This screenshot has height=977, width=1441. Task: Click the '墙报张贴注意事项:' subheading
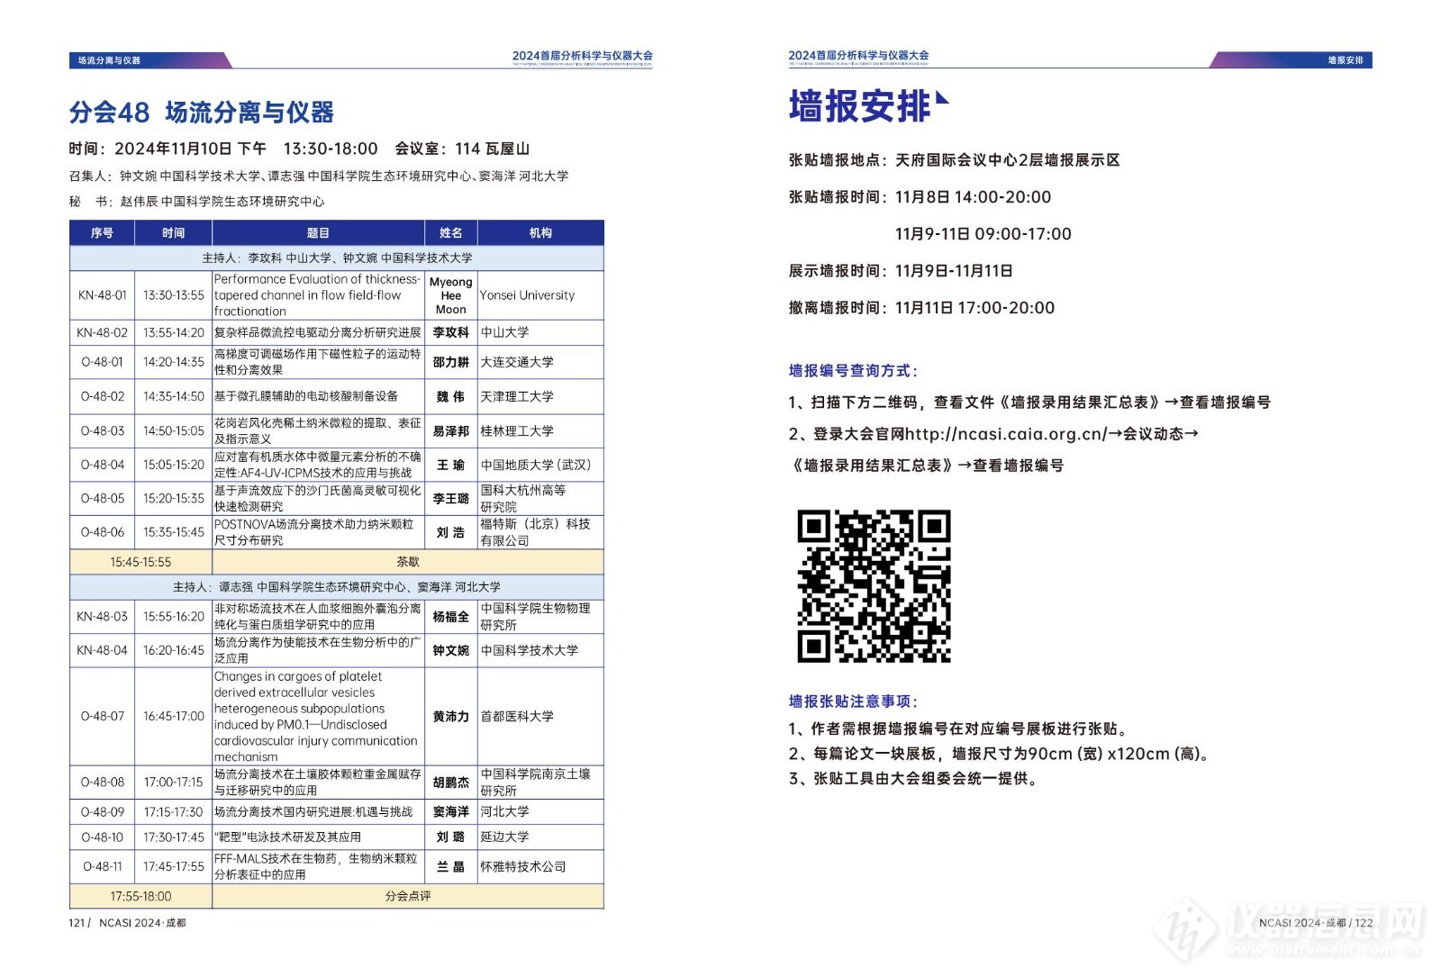853,701
